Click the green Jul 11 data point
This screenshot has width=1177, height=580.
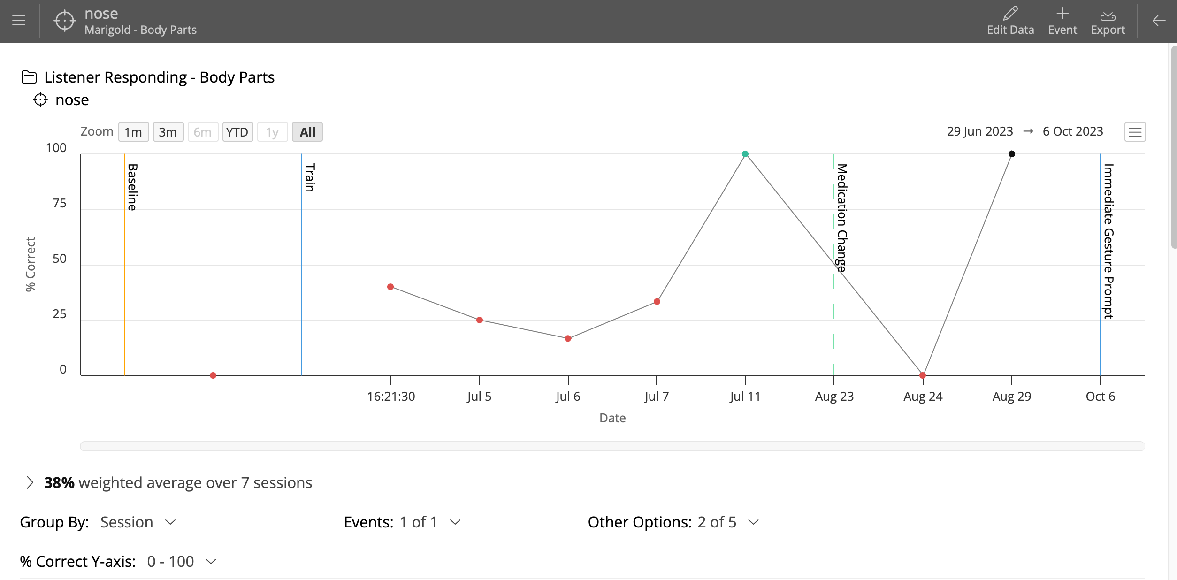[745, 154]
